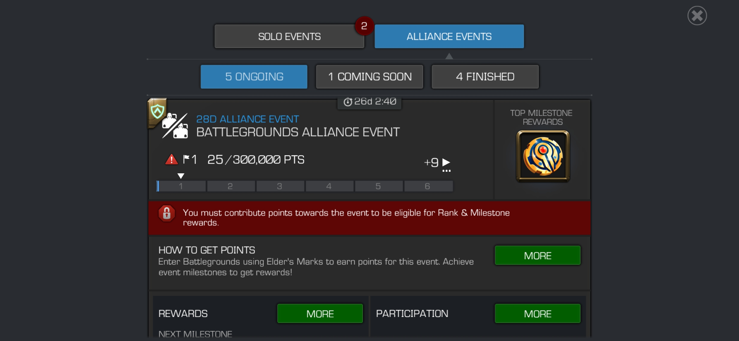Show the 5 Ongoing events
This screenshot has width=739, height=341.
(254, 77)
